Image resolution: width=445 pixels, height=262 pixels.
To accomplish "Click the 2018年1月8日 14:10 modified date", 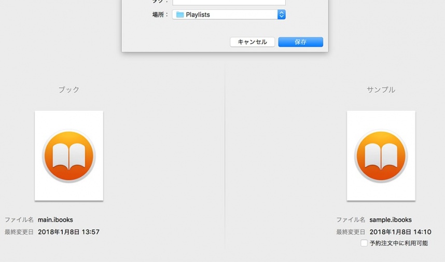I will pos(400,232).
